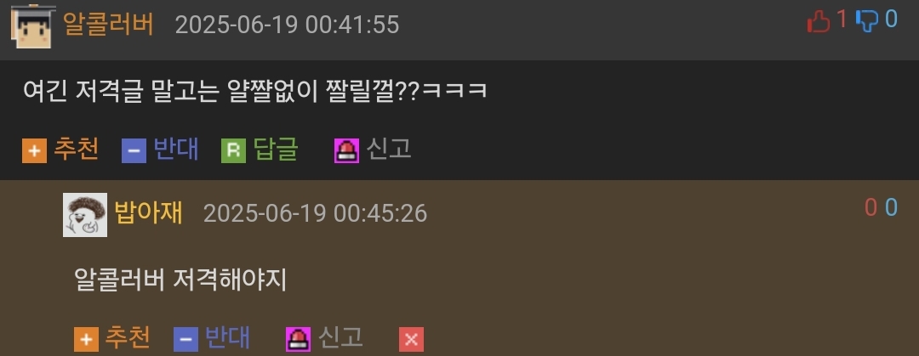Viewport: 919px width, 356px height.
Task: Open the profile of username 알콜러버
Action: point(108,25)
